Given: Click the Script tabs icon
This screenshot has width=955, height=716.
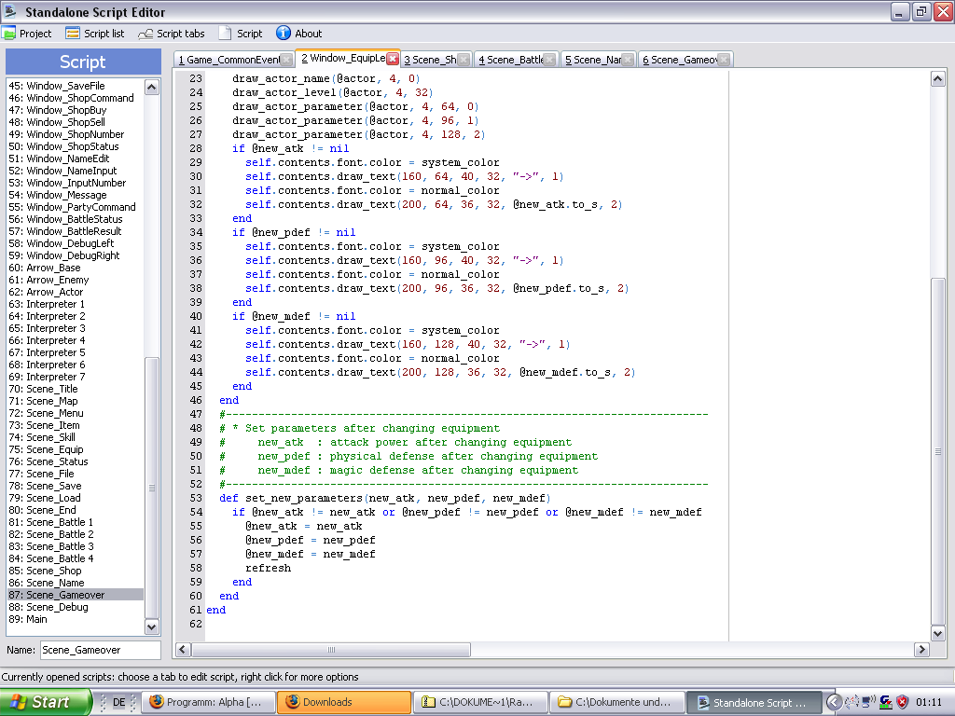Looking at the screenshot, I should pyautogui.click(x=145, y=34).
